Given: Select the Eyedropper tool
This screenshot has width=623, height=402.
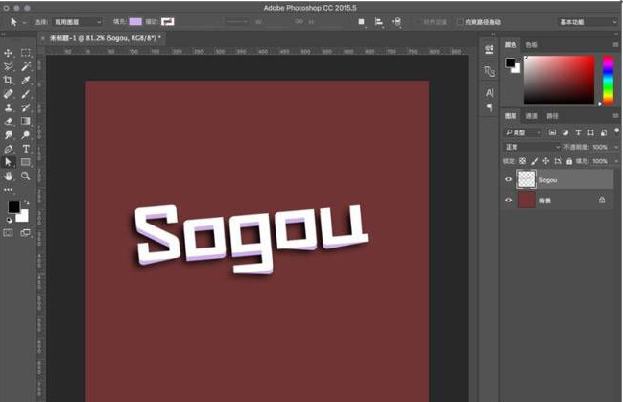Looking at the screenshot, I should 26,81.
